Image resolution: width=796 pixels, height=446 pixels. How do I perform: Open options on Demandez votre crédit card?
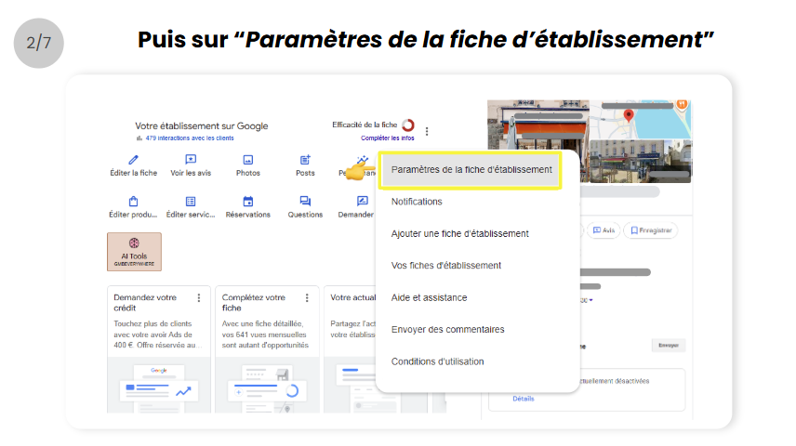(198, 298)
